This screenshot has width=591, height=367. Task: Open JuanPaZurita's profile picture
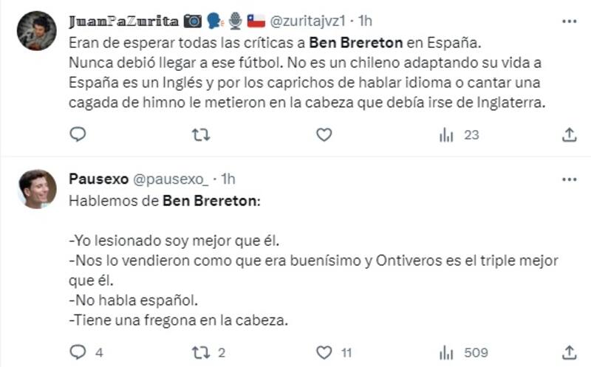(37, 31)
